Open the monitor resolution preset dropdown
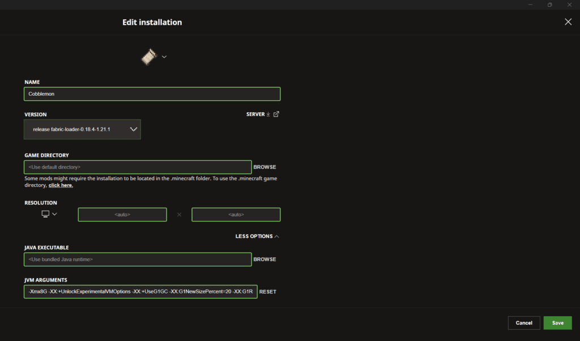 [x=49, y=214]
